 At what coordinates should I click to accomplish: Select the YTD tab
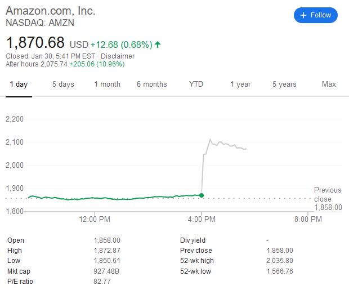[196, 84]
